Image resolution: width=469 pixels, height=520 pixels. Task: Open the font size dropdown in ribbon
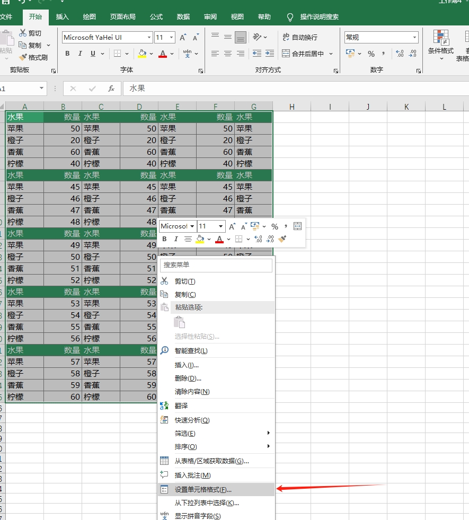[x=171, y=38]
